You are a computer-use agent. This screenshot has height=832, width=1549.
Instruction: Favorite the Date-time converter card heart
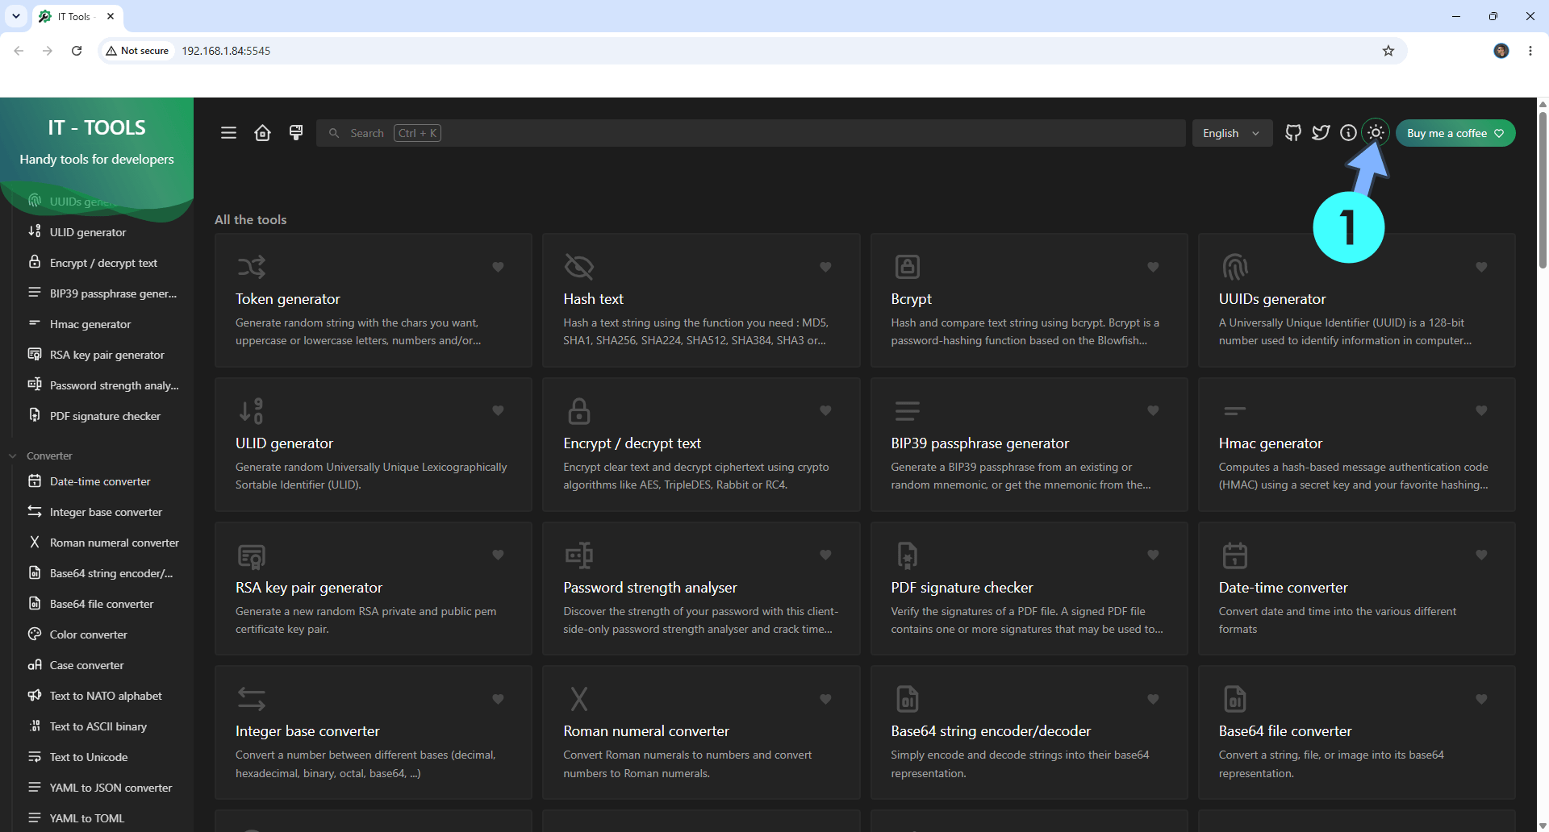(1481, 555)
